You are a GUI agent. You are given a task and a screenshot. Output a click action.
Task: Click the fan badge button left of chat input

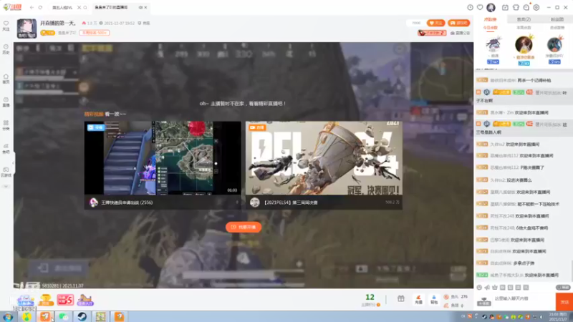click(484, 301)
